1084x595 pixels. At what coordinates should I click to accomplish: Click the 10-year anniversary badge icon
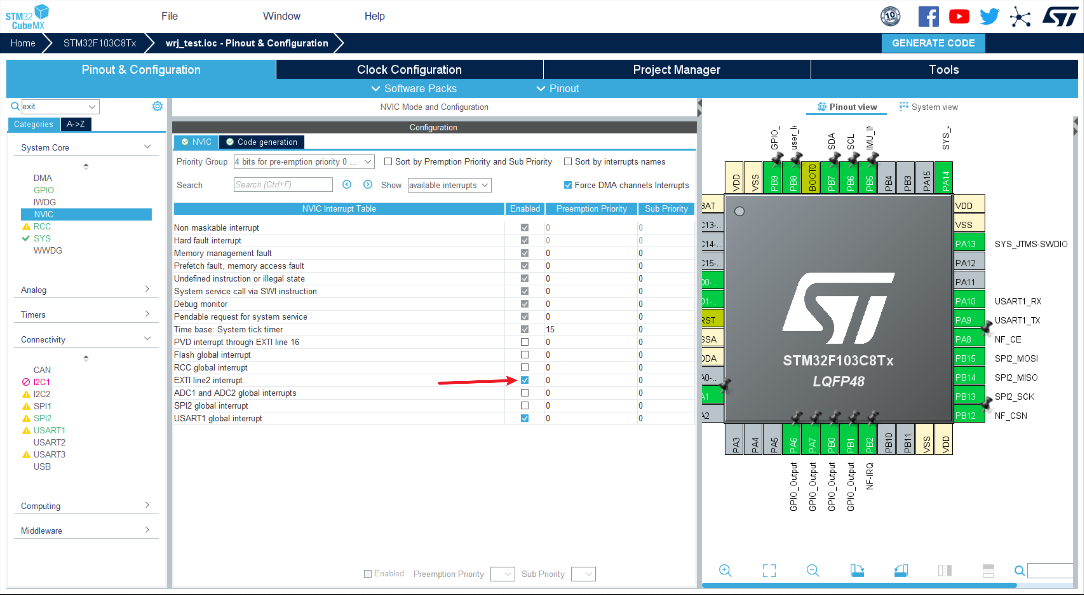click(x=890, y=17)
